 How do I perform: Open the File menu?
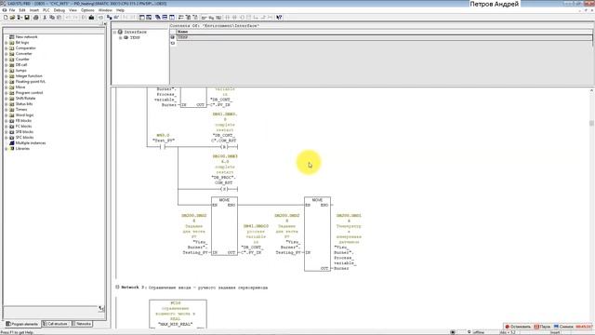(12, 10)
